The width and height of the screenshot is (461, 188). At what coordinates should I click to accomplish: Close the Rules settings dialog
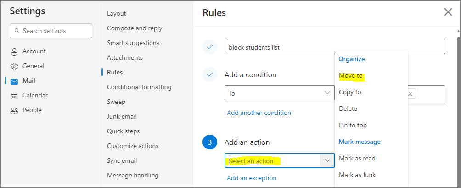coord(448,12)
